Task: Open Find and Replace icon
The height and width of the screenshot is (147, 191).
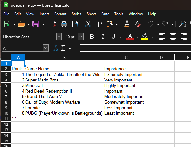Action: coord(183,24)
